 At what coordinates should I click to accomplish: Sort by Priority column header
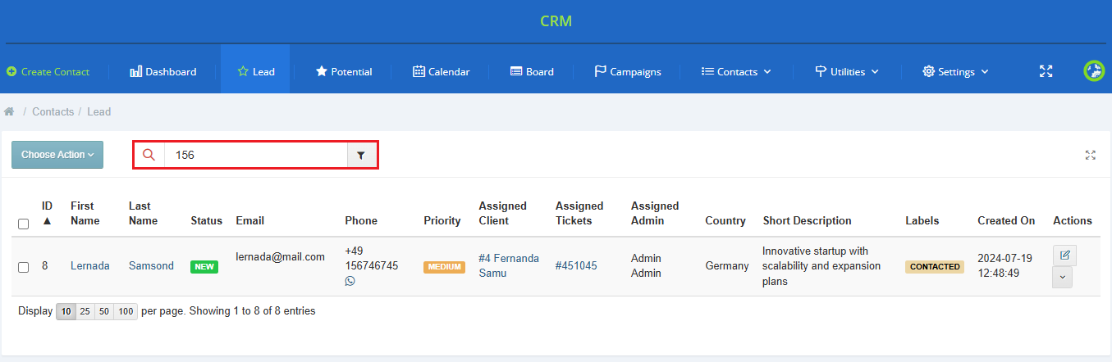click(442, 220)
